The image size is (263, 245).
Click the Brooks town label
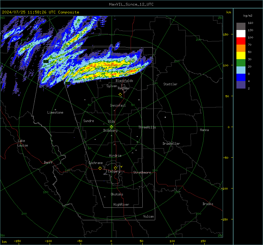click(208, 204)
